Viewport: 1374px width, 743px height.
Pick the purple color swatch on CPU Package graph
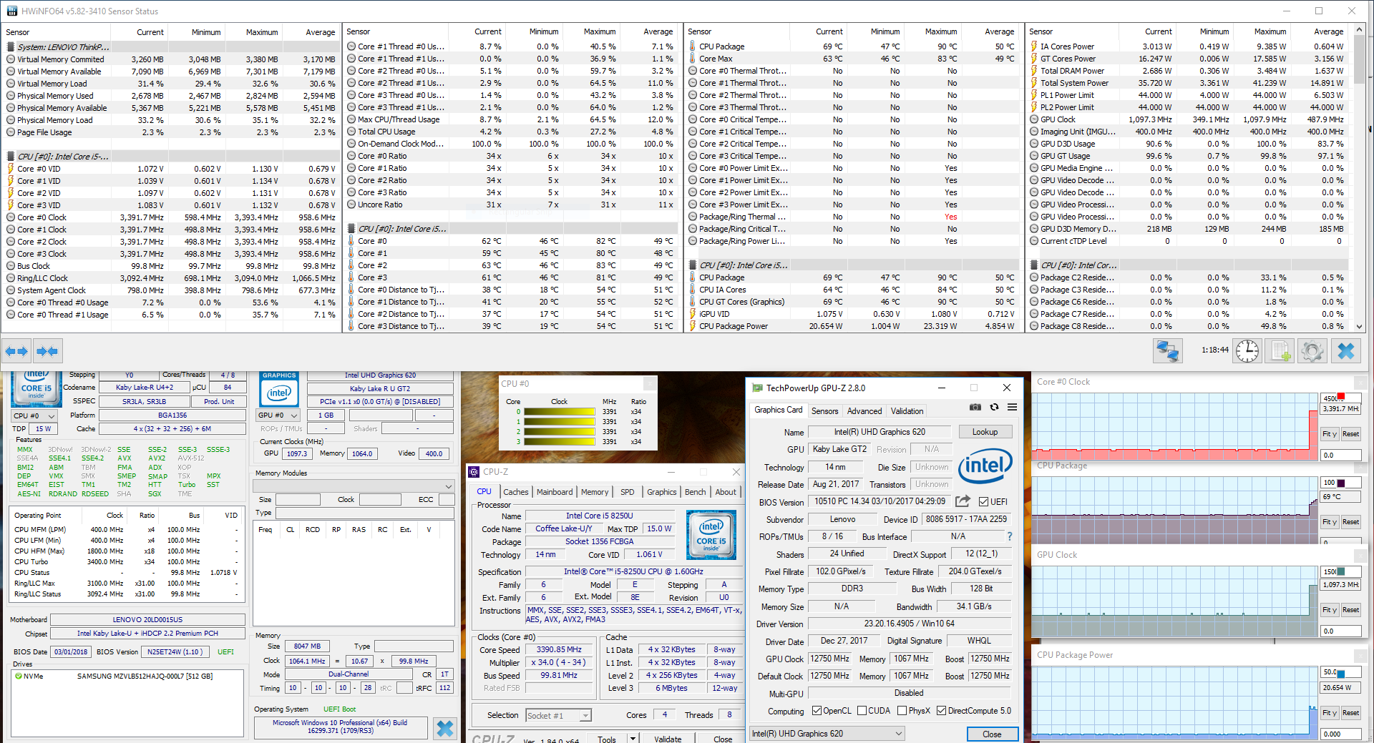pyautogui.click(x=1340, y=483)
